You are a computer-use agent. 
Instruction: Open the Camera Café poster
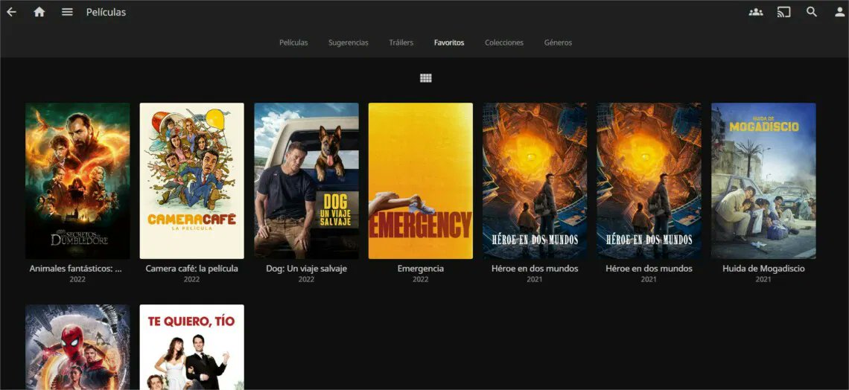pyautogui.click(x=191, y=181)
